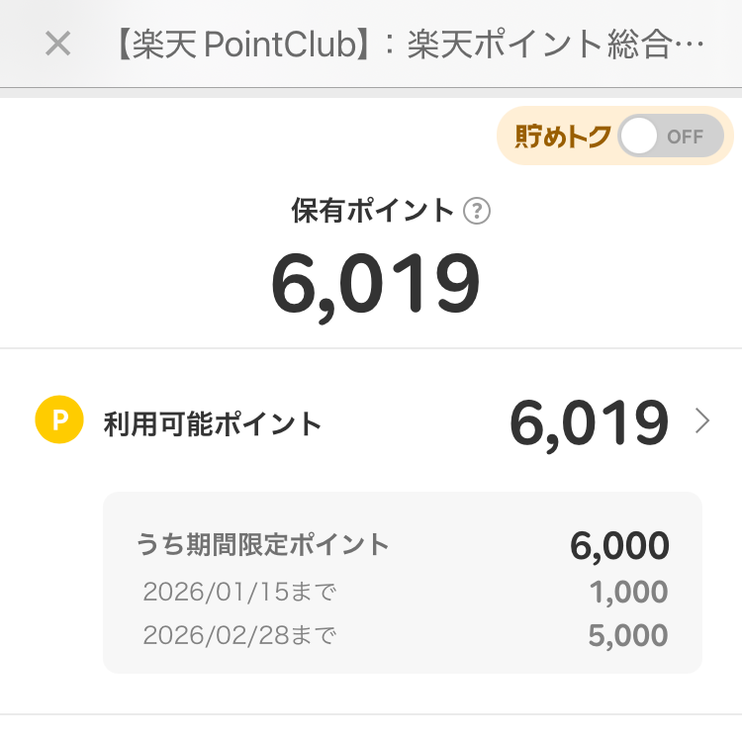
Task: Toggle the 貯めトク switch on
Action: pyautogui.click(x=671, y=137)
